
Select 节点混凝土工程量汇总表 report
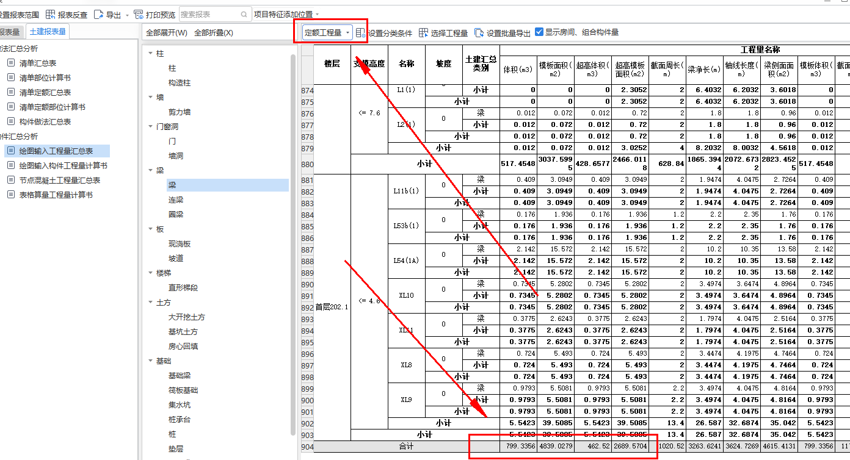[60, 180]
